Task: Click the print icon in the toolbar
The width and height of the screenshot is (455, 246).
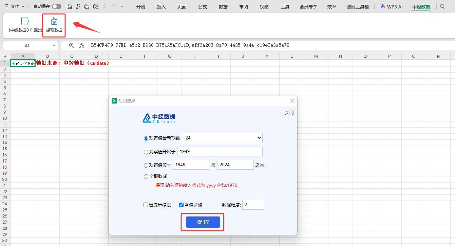Action: point(87,6)
